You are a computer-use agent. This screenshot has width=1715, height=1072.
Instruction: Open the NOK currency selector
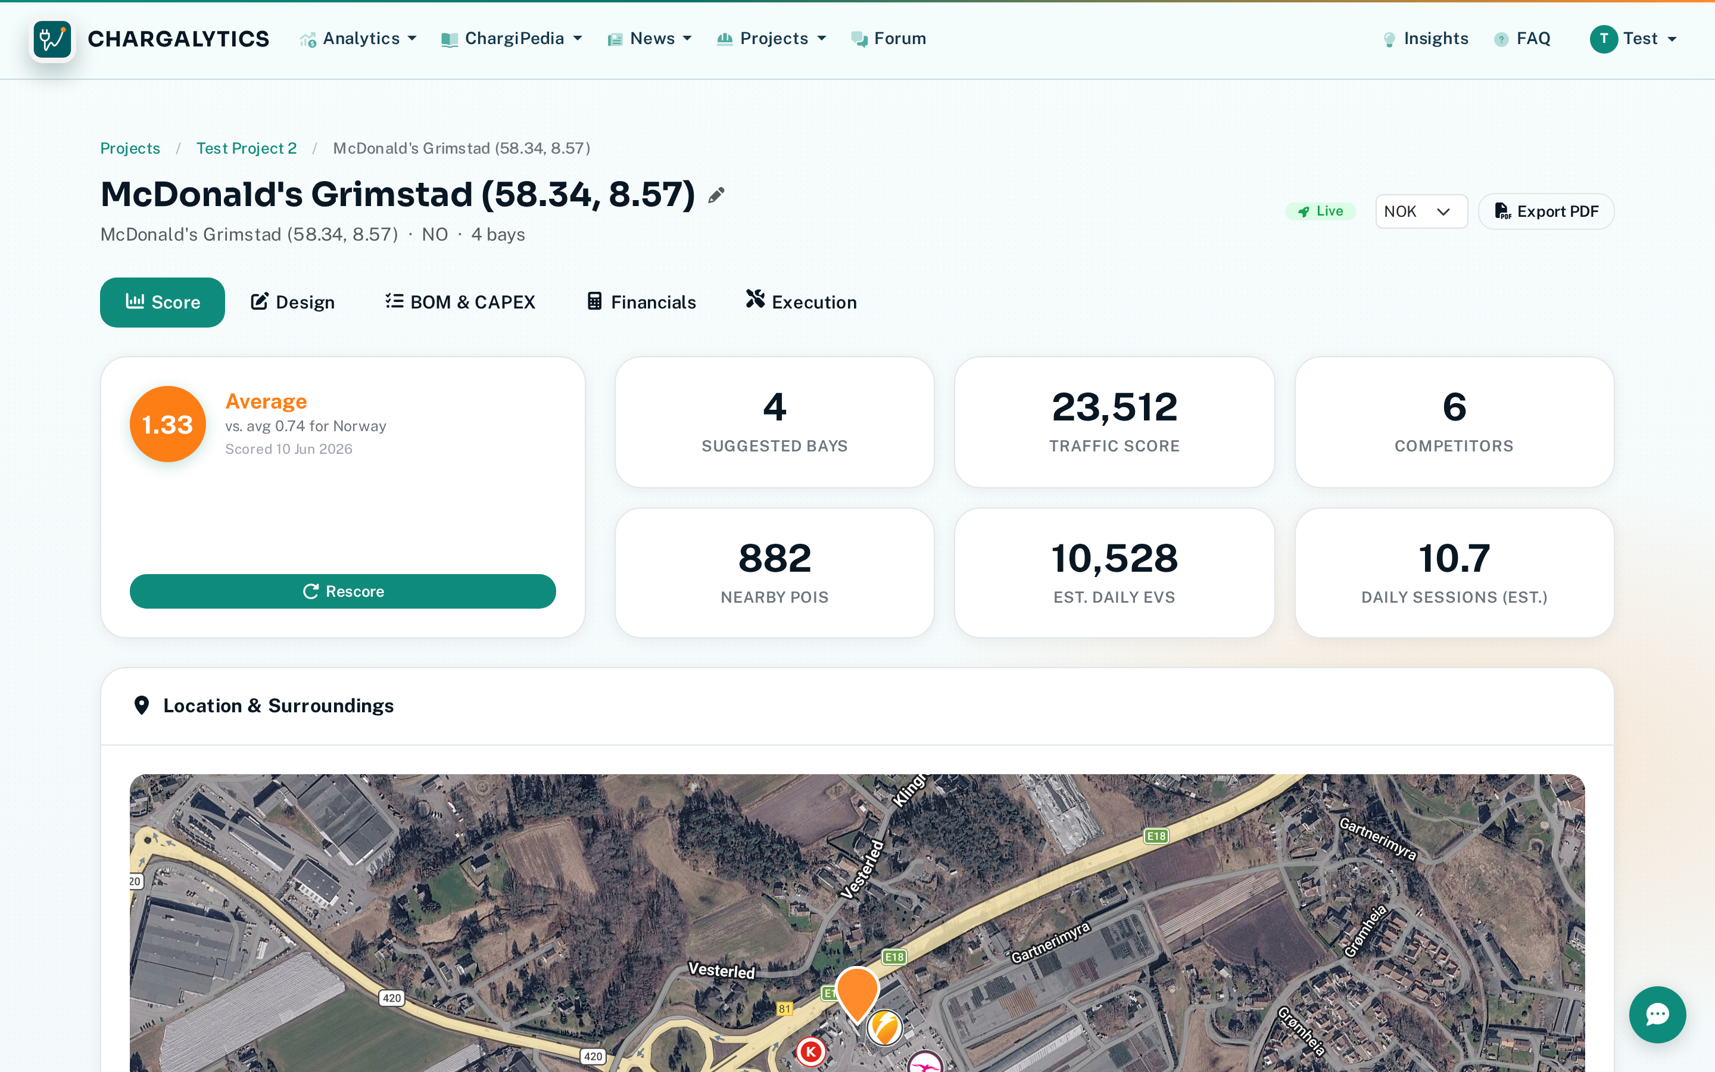pyautogui.click(x=1421, y=211)
